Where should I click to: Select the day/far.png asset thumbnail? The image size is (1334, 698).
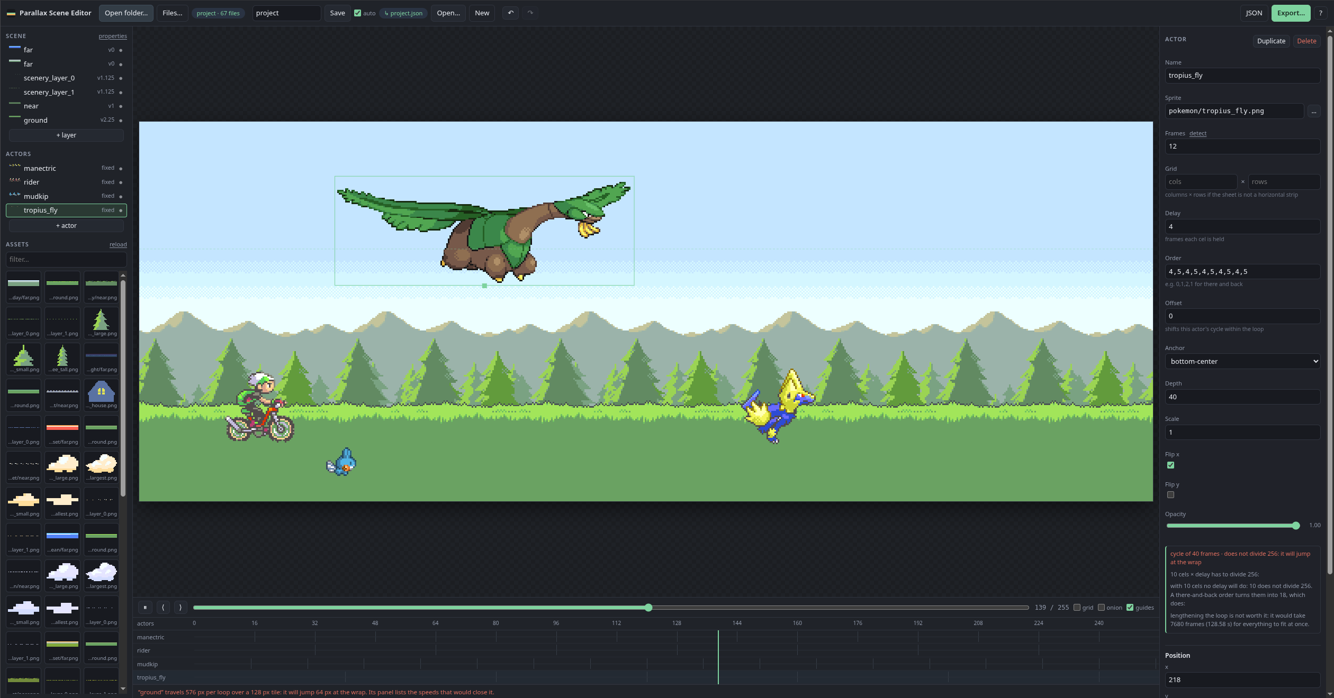24,286
